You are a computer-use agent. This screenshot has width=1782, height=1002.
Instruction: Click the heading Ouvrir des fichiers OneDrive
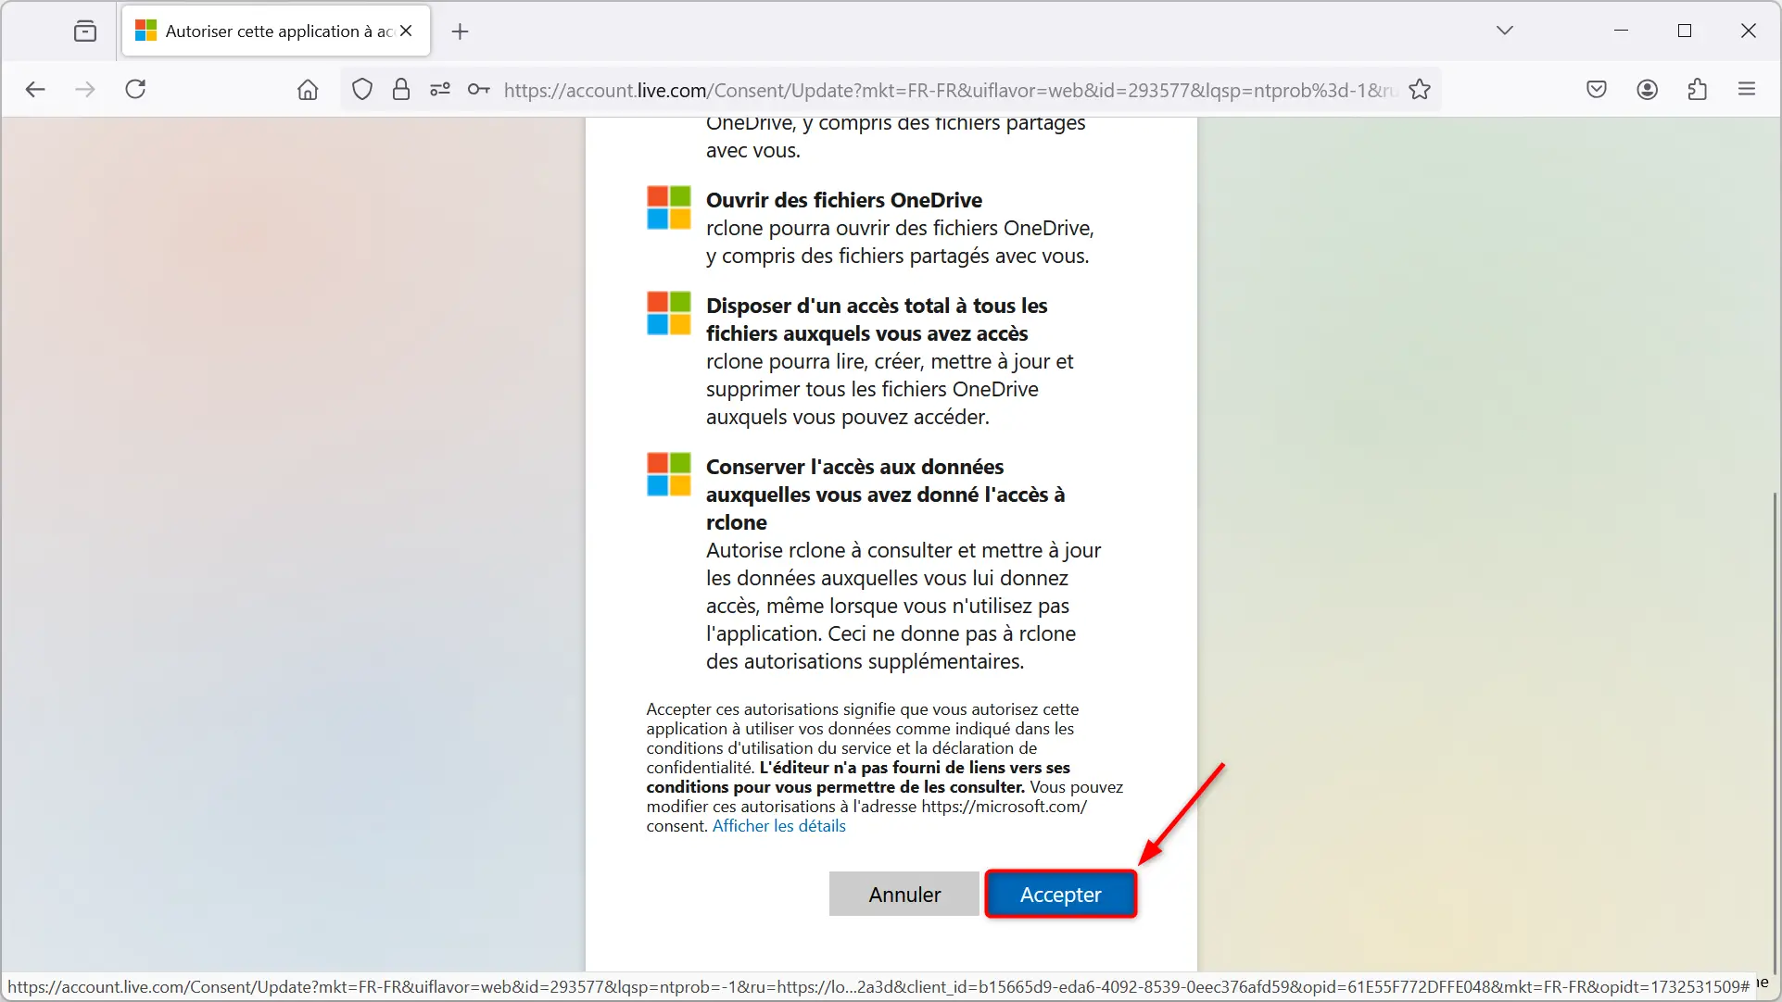pyautogui.click(x=843, y=199)
